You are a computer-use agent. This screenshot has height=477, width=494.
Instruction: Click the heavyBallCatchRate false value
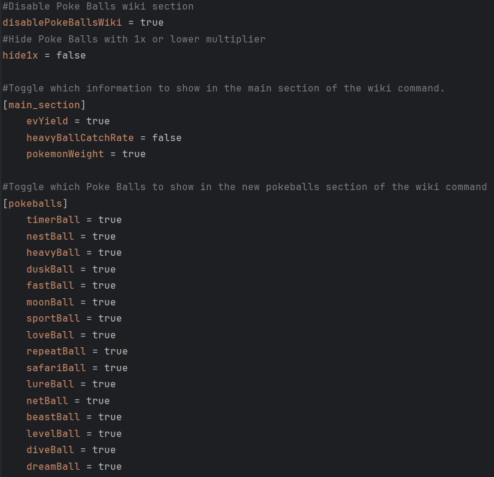pos(166,137)
